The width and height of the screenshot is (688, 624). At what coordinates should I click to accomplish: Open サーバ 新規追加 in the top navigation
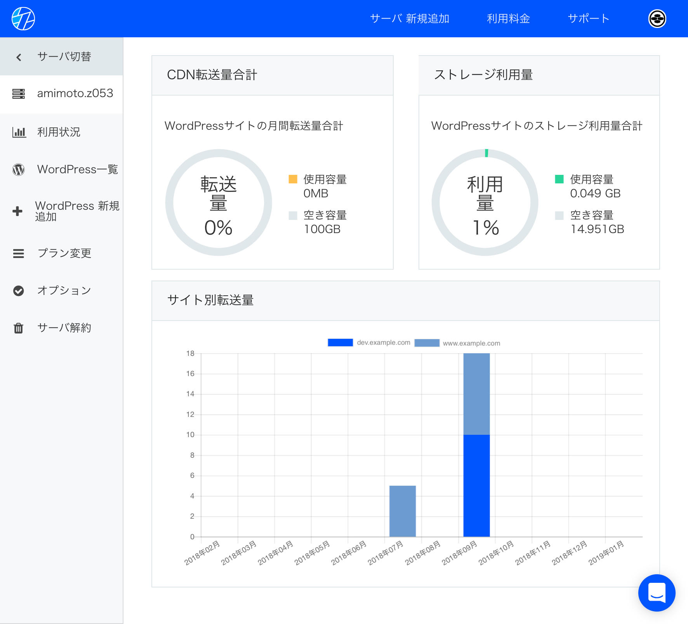pos(410,19)
